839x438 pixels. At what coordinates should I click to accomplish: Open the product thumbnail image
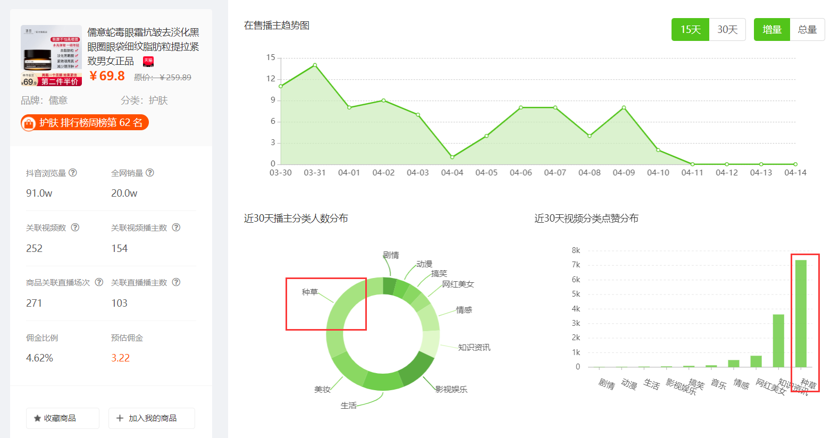52,55
